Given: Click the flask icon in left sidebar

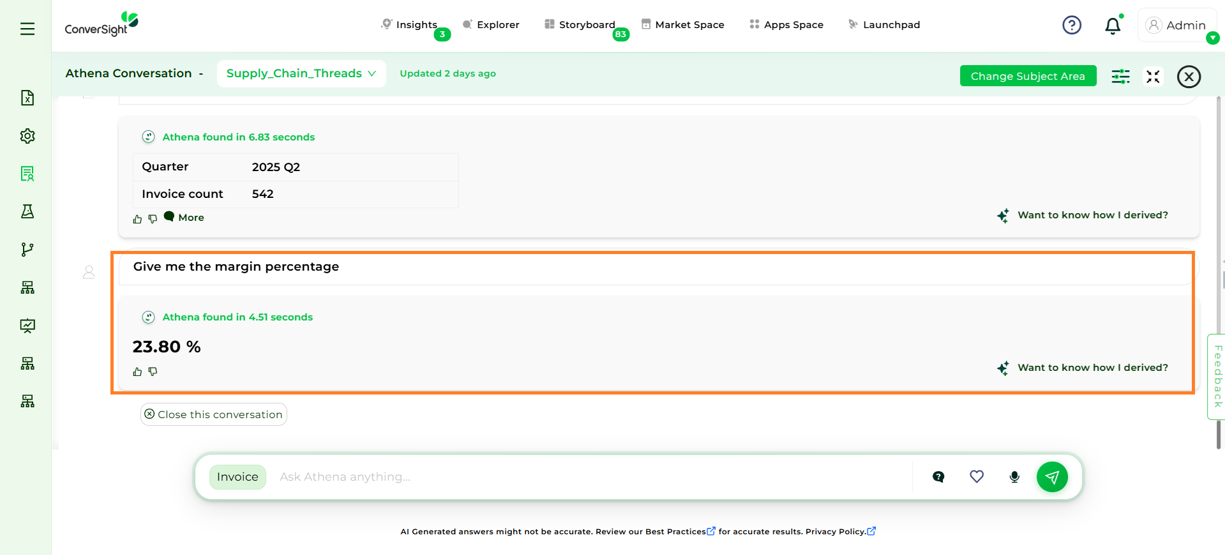Looking at the screenshot, I should pyautogui.click(x=27, y=211).
